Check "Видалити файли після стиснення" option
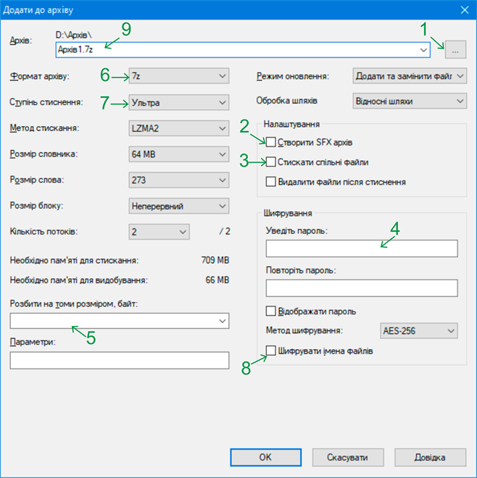Image resolution: width=477 pixels, height=478 pixels. click(x=272, y=182)
